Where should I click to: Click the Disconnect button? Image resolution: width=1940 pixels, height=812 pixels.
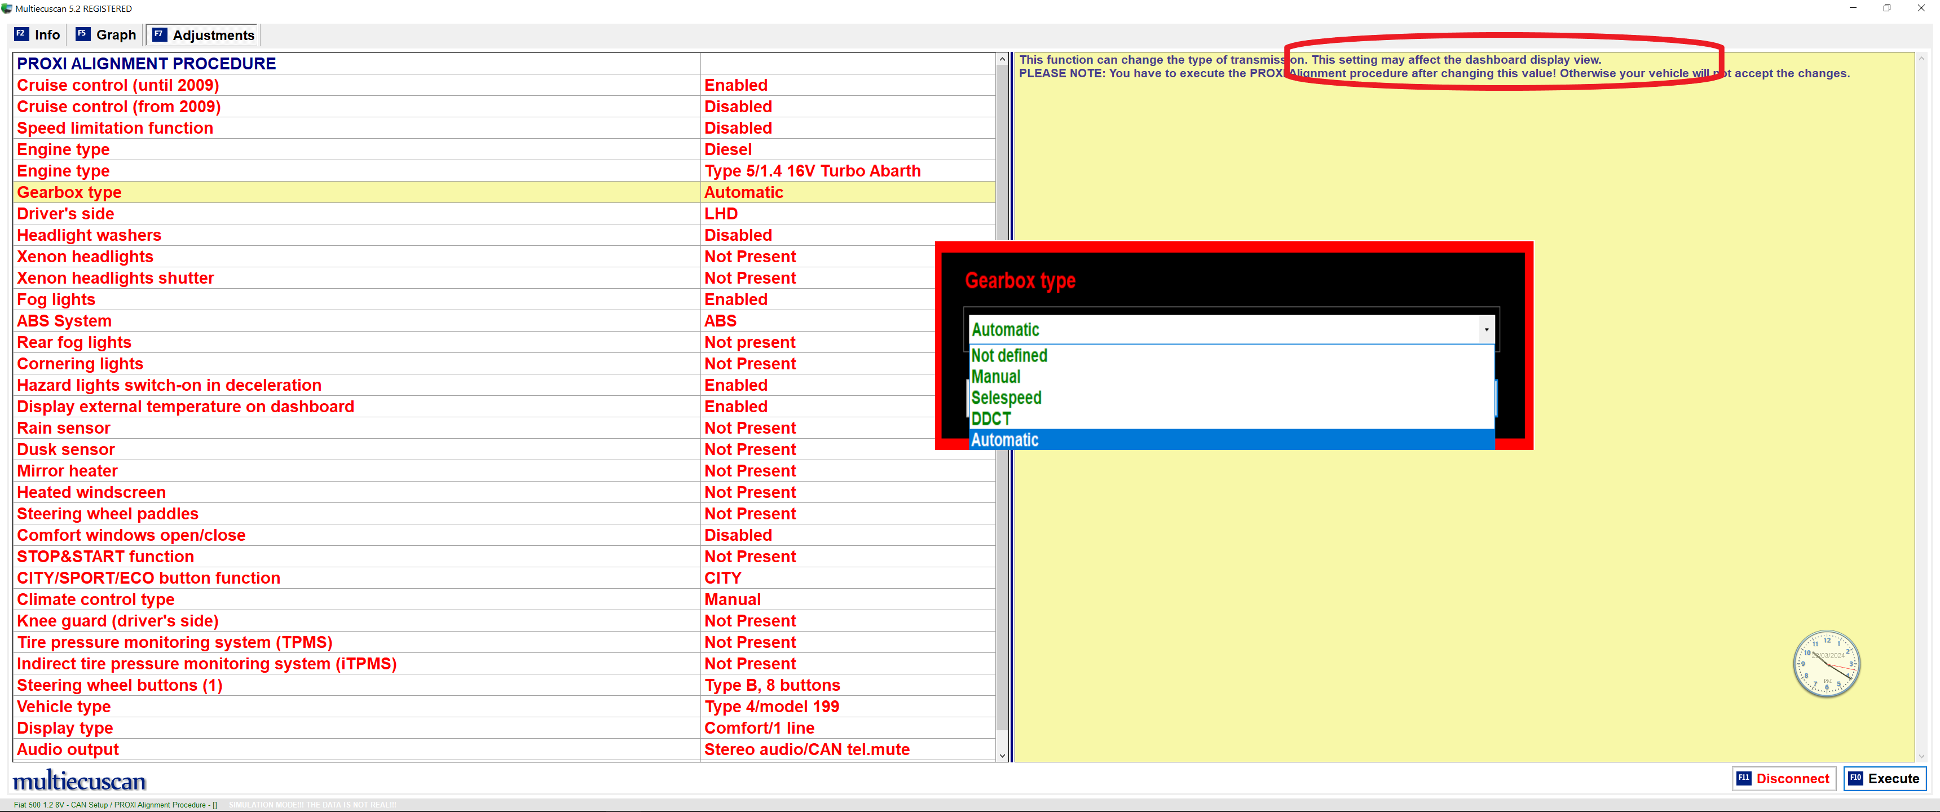(x=1784, y=778)
